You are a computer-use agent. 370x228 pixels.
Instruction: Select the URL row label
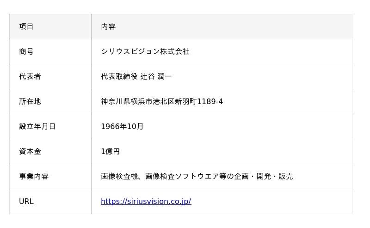(x=26, y=202)
